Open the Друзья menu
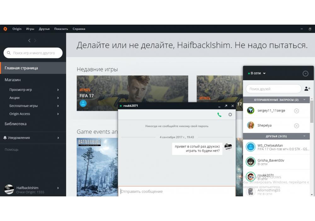Viewport: 315px width, 221px height. (x=44, y=29)
